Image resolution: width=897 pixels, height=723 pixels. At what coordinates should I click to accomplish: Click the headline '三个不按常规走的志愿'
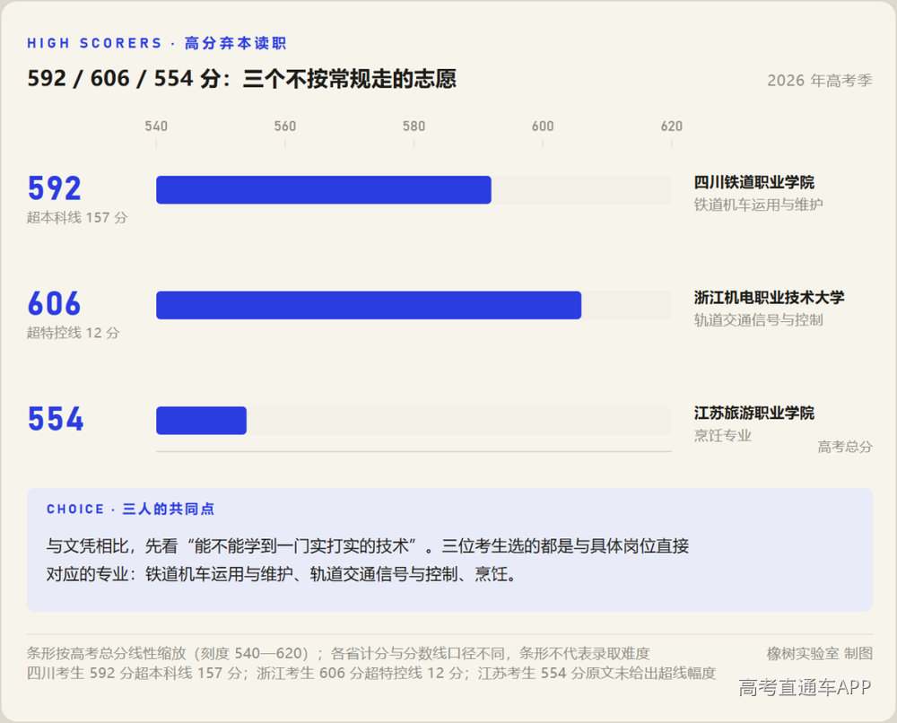350,79
